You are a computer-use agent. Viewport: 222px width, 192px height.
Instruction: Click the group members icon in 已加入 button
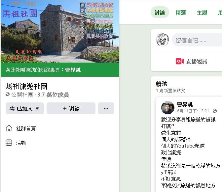coord(12,109)
